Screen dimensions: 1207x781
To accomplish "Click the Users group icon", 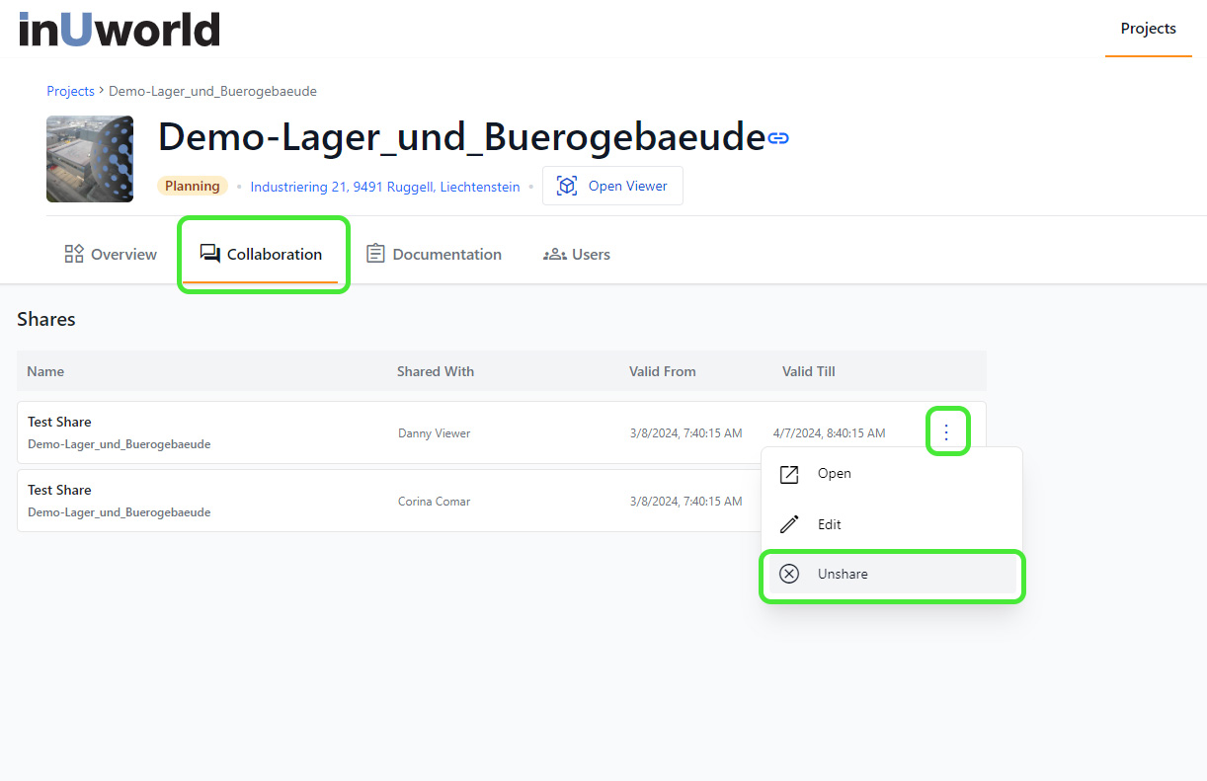I will 554,255.
